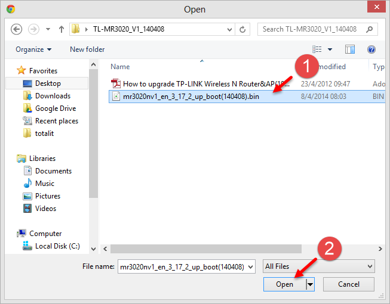Select the How to upgrade TP-LINK PDF file
This screenshot has width=390, height=304.
[x=206, y=84]
